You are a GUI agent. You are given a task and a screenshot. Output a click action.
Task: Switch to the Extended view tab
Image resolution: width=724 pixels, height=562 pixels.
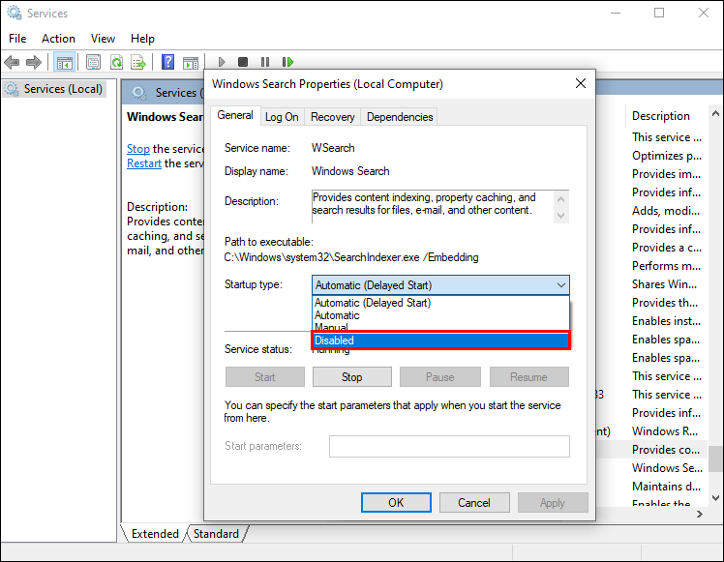tap(155, 534)
